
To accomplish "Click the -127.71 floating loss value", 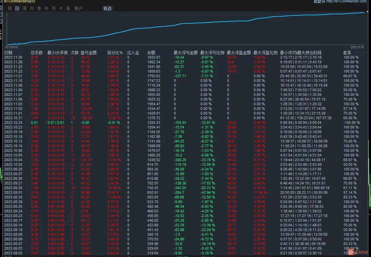I will [180, 76].
